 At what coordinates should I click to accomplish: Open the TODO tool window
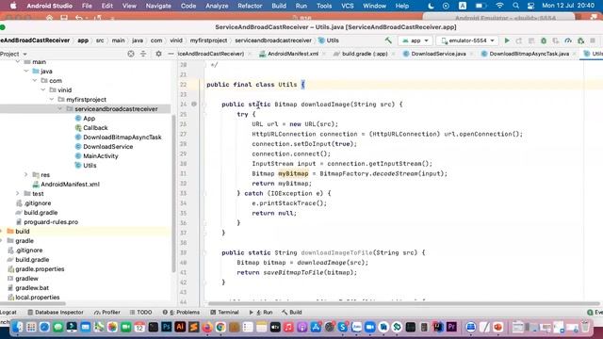click(x=140, y=313)
